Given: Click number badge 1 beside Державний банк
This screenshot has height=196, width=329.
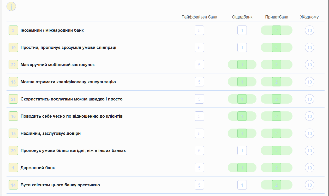Looking at the screenshot, I should click(13, 168).
